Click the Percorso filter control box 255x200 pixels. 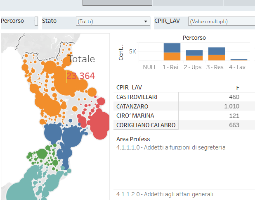click(x=36, y=21)
